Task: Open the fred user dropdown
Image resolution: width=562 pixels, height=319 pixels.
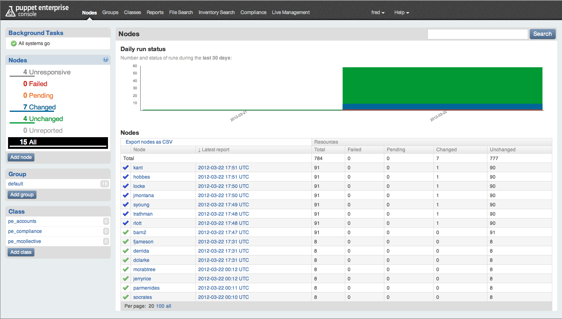Action: pos(377,12)
